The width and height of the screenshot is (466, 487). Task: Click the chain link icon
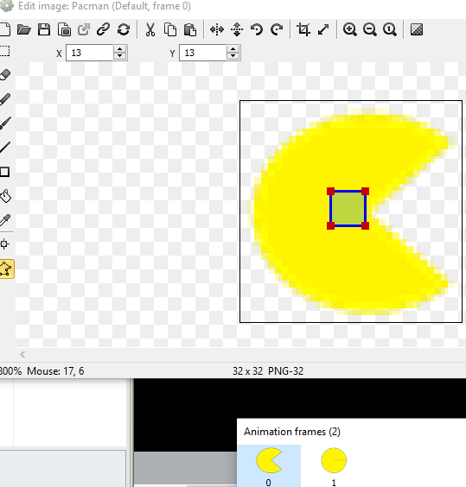point(103,29)
